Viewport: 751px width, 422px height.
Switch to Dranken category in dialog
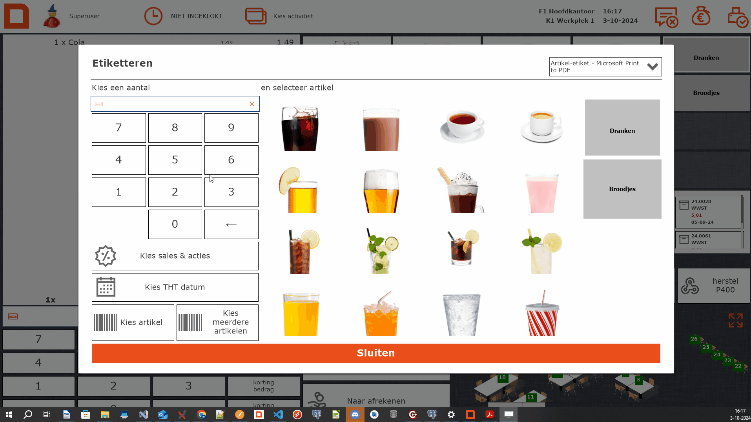pos(622,128)
